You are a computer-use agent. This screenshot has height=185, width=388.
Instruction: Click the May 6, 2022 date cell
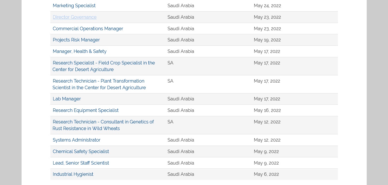click(266, 174)
